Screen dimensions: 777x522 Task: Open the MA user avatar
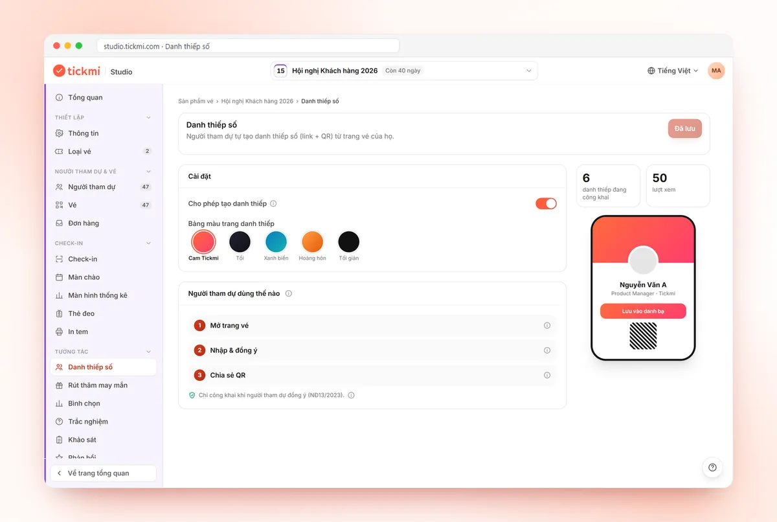tap(716, 71)
